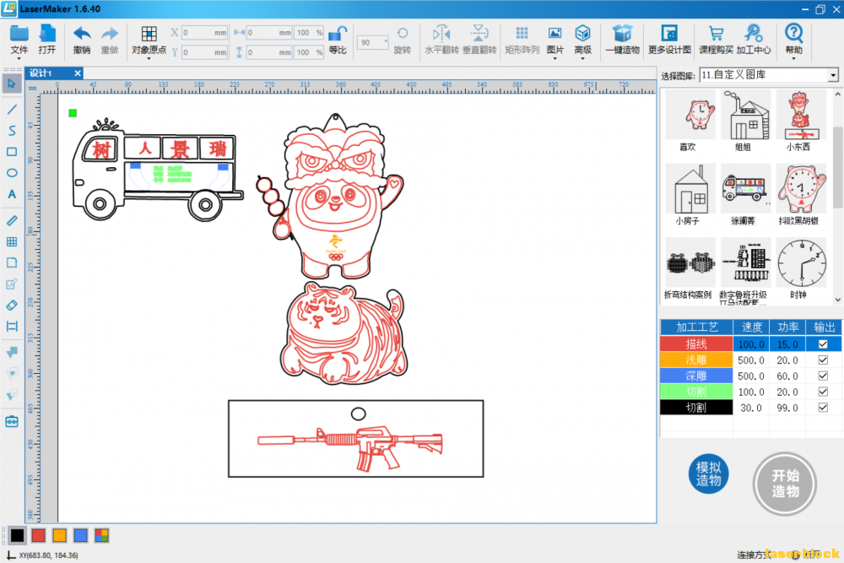The width and height of the screenshot is (844, 563).
Task: Toggle output checkbox for 描线 row
Action: coord(823,344)
